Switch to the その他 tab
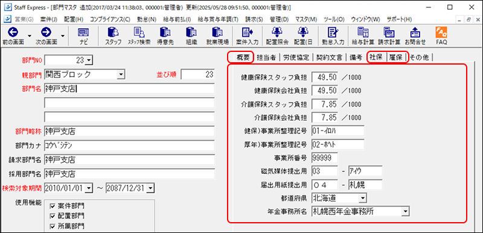This screenshot has height=233, width=483. (420, 57)
